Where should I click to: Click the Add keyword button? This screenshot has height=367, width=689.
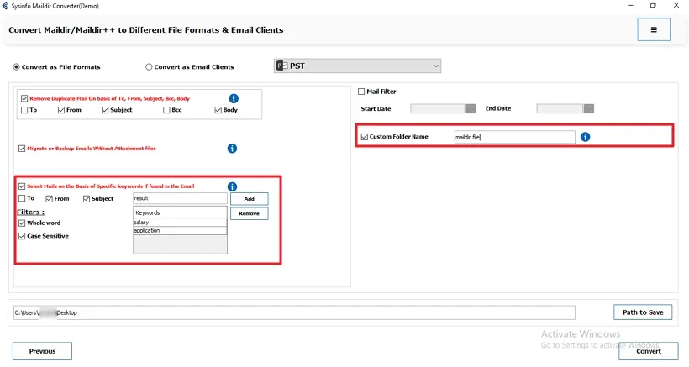coord(249,199)
